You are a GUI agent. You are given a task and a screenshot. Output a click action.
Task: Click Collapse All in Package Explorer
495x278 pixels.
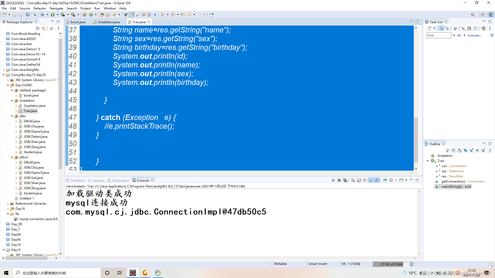[38, 28]
